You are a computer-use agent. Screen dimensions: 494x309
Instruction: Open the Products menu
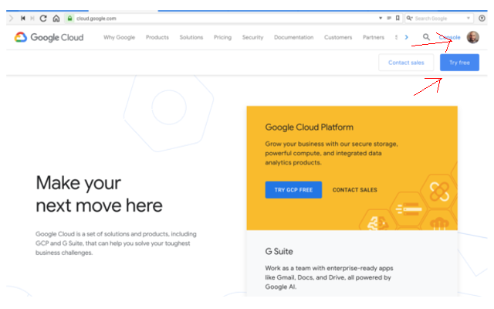pyautogui.click(x=157, y=37)
